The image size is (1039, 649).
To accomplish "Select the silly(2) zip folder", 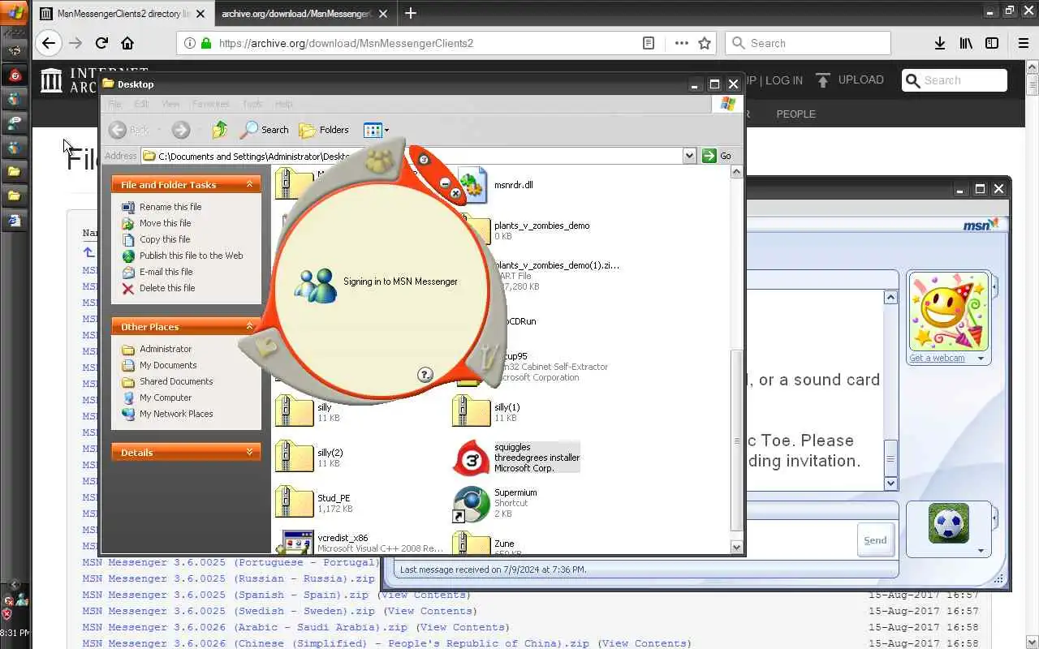I will click(295, 455).
